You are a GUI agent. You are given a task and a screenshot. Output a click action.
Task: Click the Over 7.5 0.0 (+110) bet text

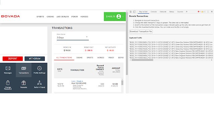tap(79, 83)
